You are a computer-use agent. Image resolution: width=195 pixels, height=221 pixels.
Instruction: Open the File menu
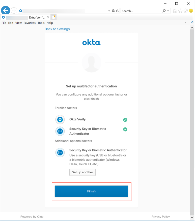4,23
